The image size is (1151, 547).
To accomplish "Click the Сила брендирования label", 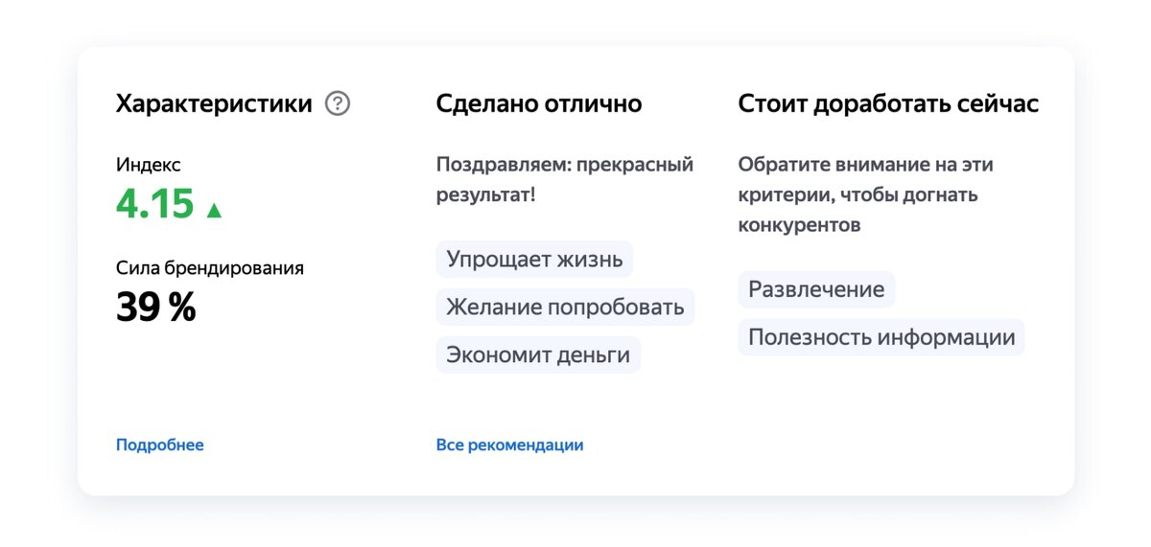I will point(210,268).
